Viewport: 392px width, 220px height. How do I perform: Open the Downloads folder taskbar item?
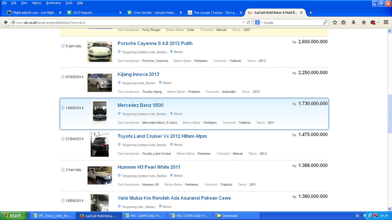237,216
